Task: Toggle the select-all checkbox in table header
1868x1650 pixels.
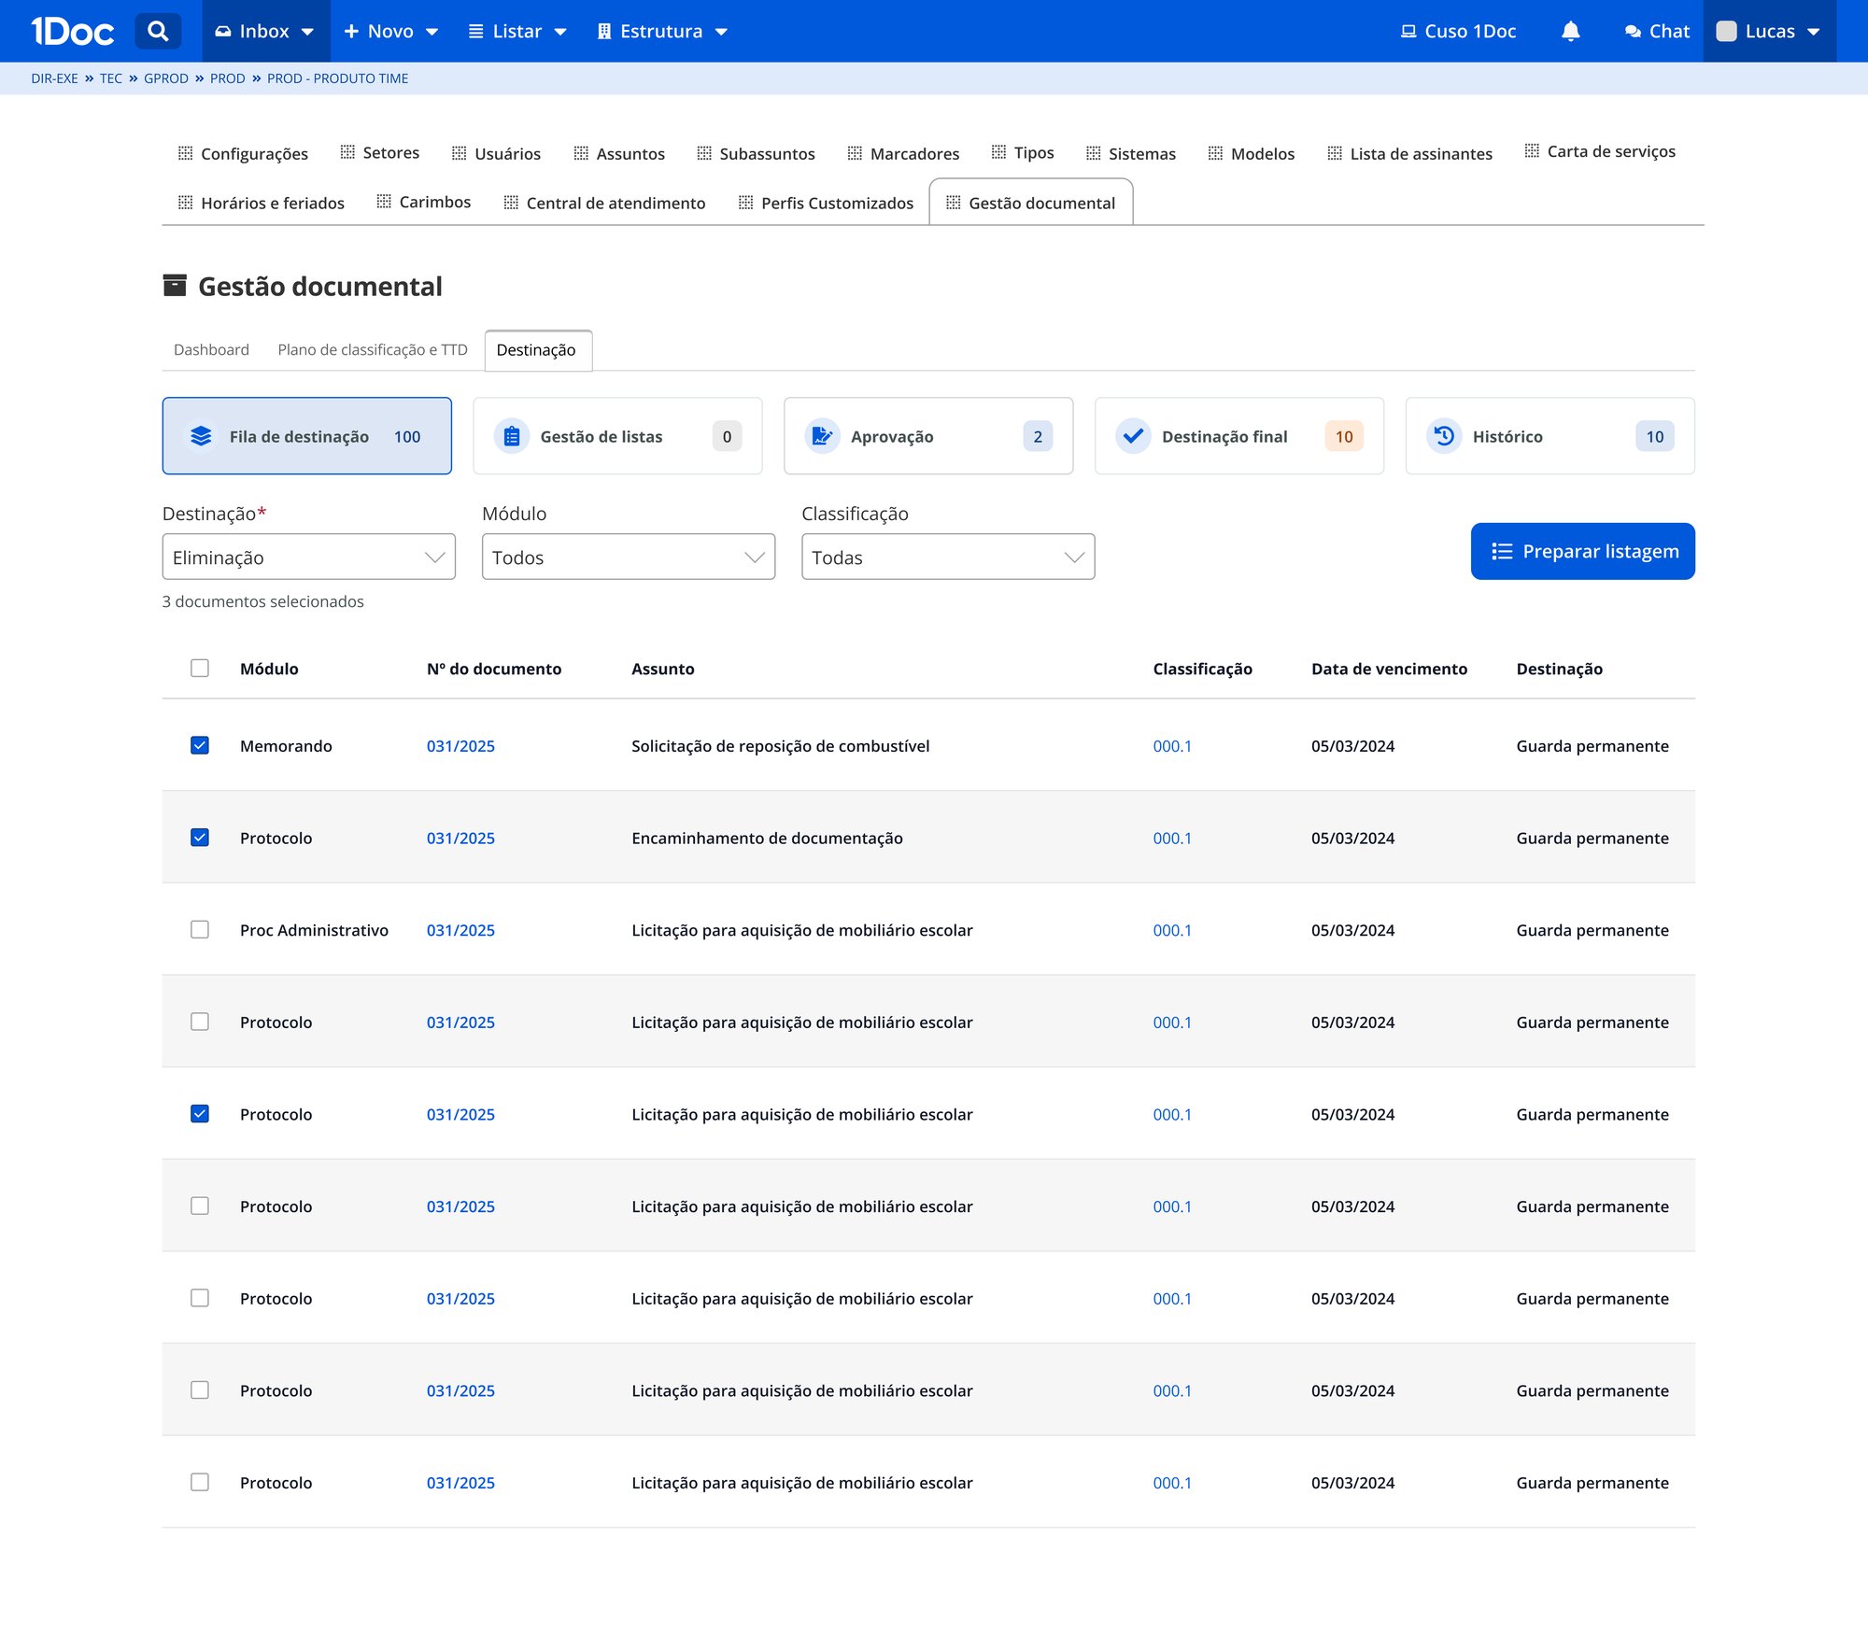Action: click(x=200, y=669)
